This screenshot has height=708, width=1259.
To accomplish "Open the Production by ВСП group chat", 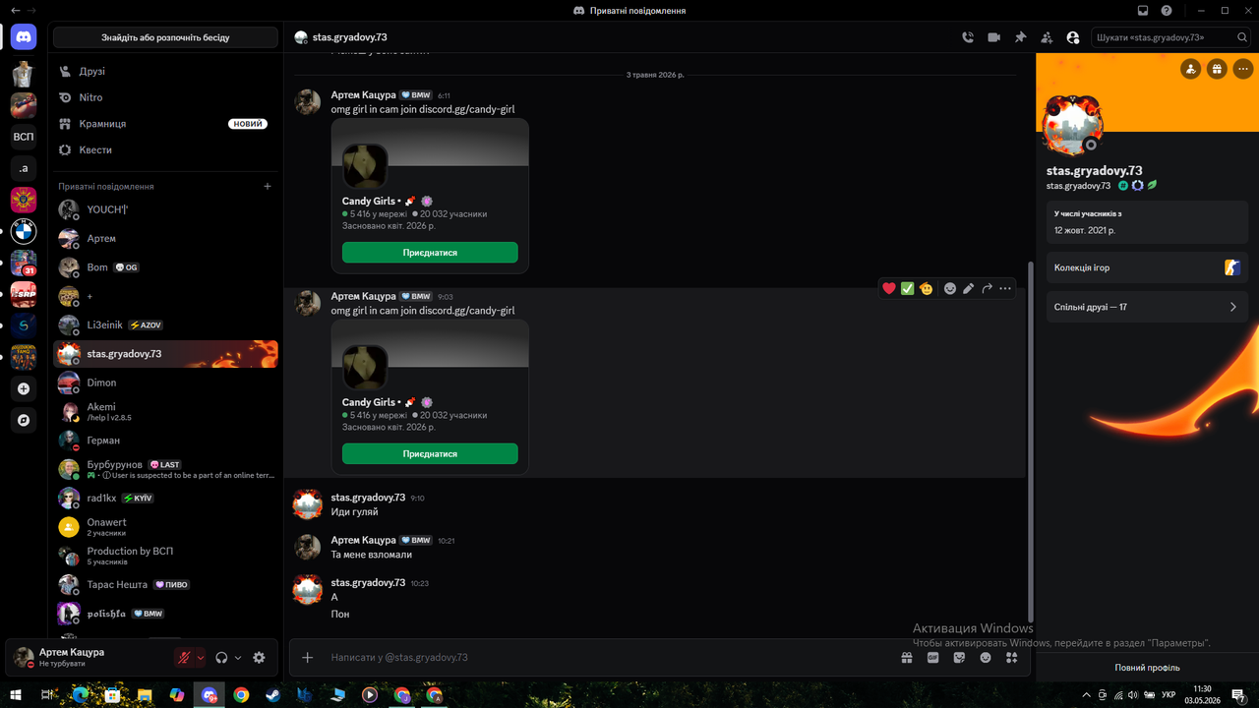I will point(165,556).
